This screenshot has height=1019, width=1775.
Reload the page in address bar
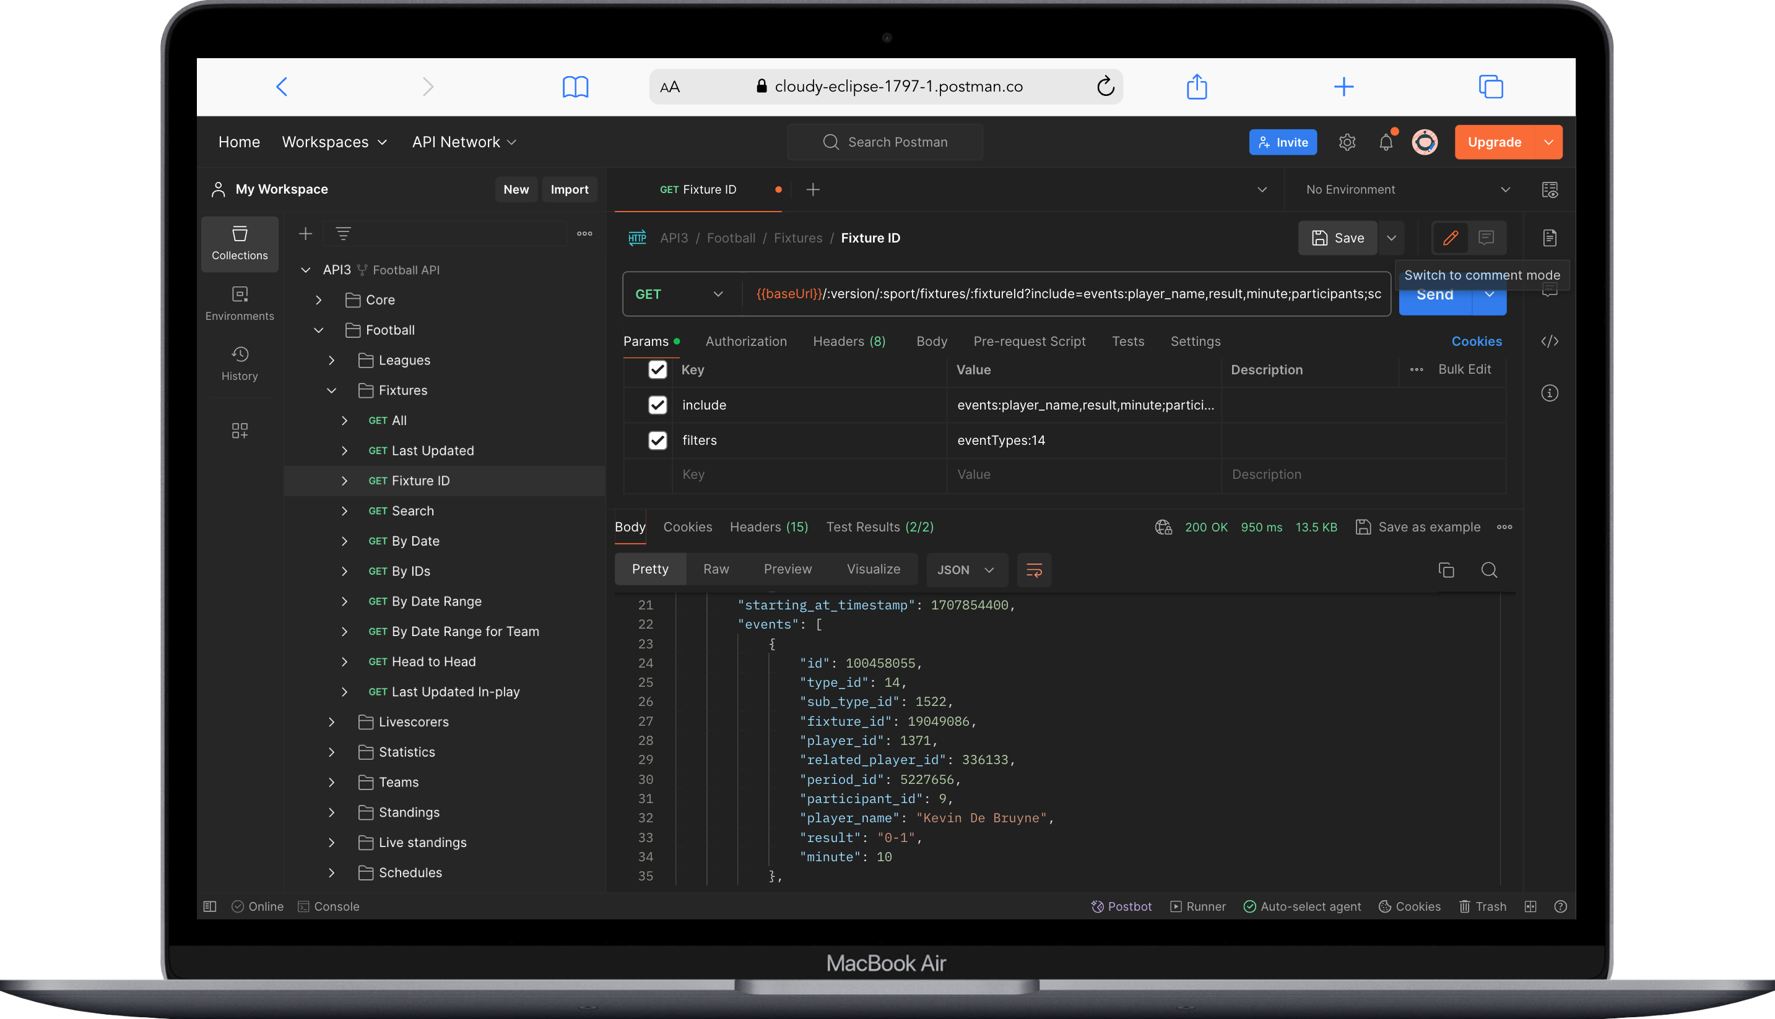(x=1105, y=87)
